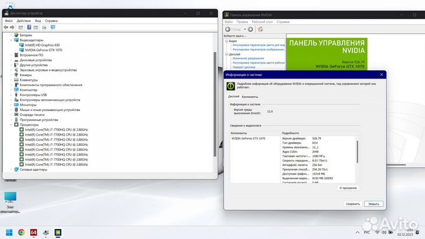Open the Windows Start button
Image resolution: width=425 pixels, height=239 pixels.
coord(9,233)
